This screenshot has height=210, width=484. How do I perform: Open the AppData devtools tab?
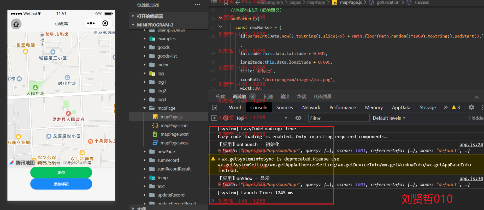pos(401,108)
